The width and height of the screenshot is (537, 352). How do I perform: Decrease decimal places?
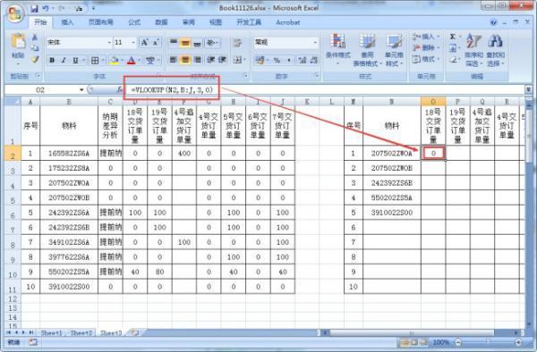click(x=314, y=61)
